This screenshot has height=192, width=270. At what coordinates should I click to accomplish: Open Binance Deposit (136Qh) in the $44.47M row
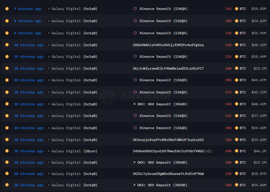163,80
